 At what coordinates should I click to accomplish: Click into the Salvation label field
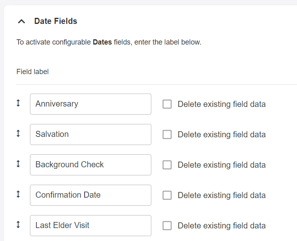click(90, 134)
